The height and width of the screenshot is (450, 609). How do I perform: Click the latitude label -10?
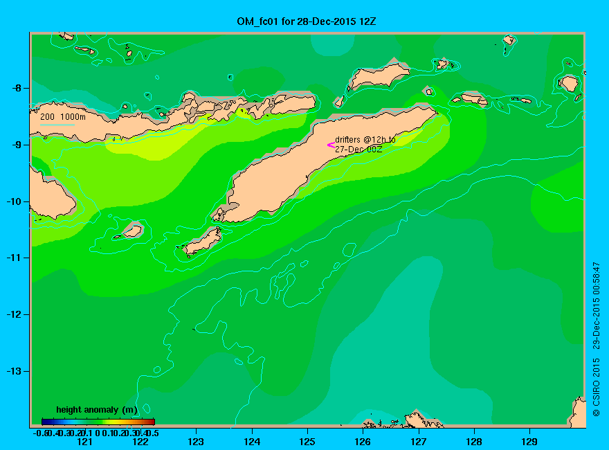(x=15, y=201)
